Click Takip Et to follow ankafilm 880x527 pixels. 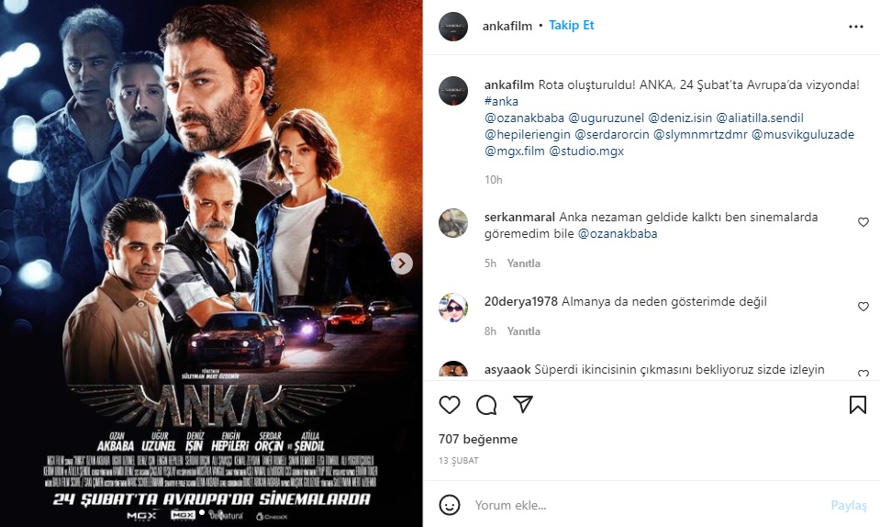click(572, 26)
